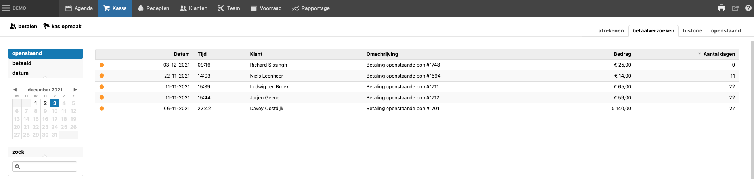Sort by Aantal dagen column

point(718,54)
